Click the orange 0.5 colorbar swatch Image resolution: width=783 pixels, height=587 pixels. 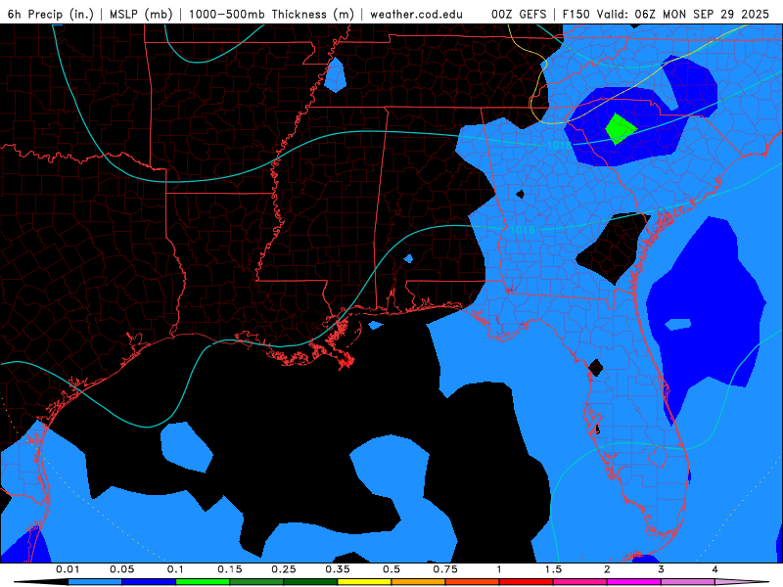pyautogui.click(x=419, y=582)
